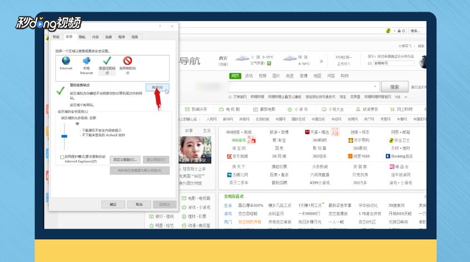Click the 新闻头条 news icon link
Image resolution: width=470 pixels, height=262 pixels.
click(196, 109)
